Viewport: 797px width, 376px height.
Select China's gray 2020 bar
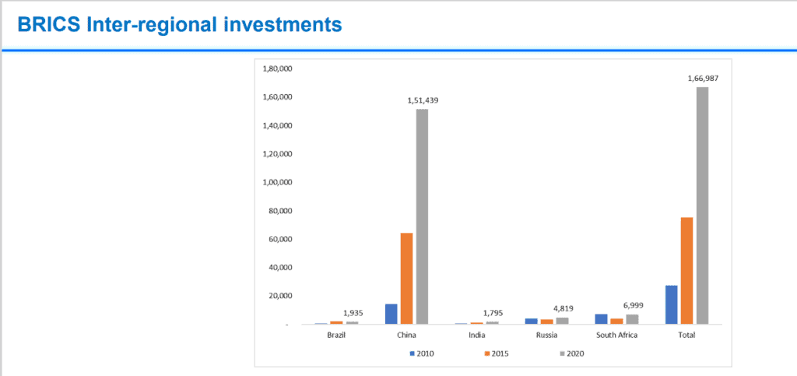click(x=422, y=216)
